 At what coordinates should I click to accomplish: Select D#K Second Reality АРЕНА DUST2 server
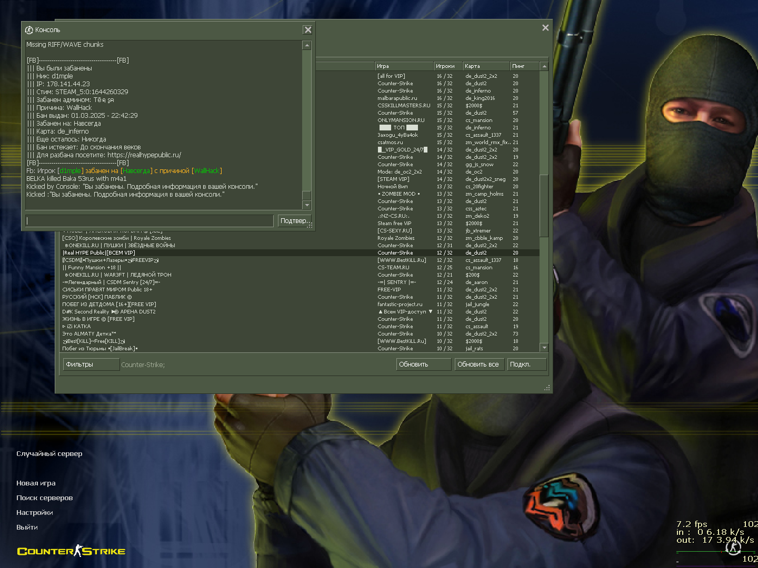(300, 312)
